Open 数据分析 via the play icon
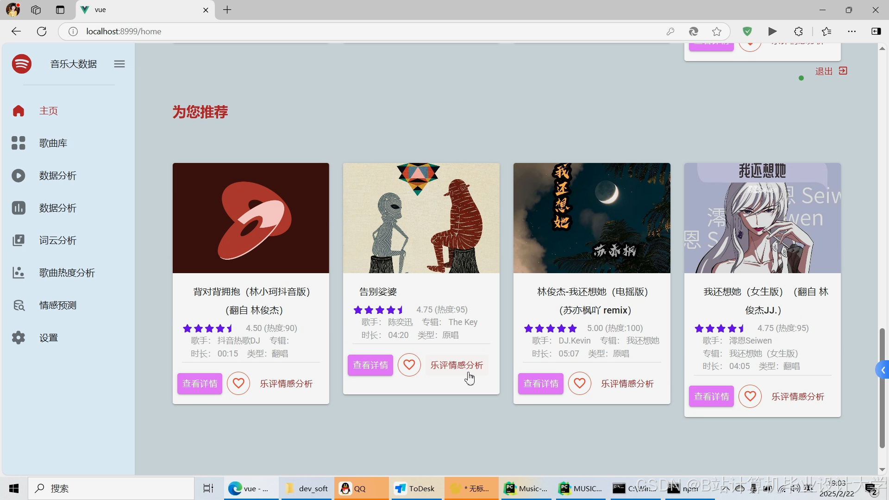Image resolution: width=889 pixels, height=500 pixels. [18, 175]
